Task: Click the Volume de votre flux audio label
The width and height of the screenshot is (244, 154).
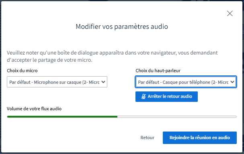Action: pyautogui.click(x=34, y=109)
